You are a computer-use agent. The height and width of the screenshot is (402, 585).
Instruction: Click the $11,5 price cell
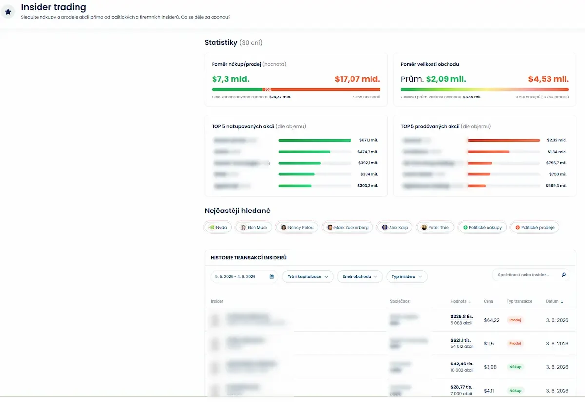point(489,344)
